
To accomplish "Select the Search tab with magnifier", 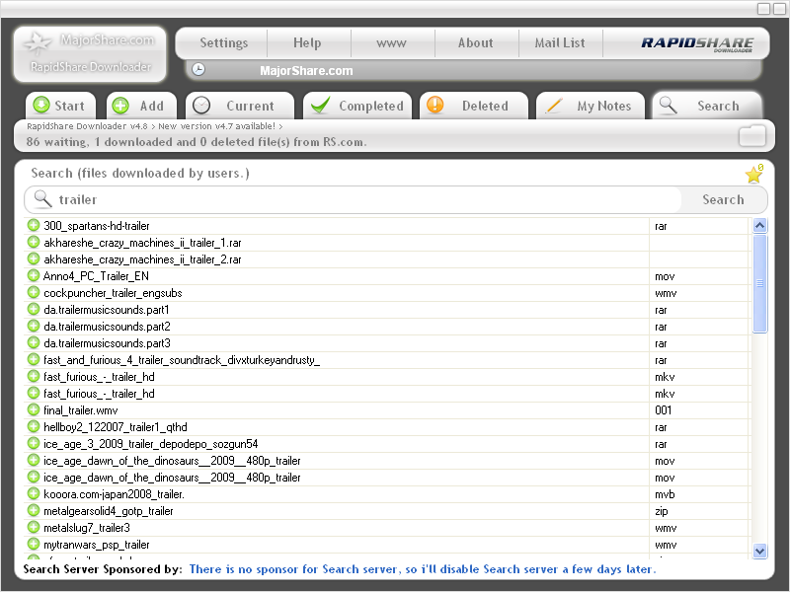I will click(x=707, y=106).
